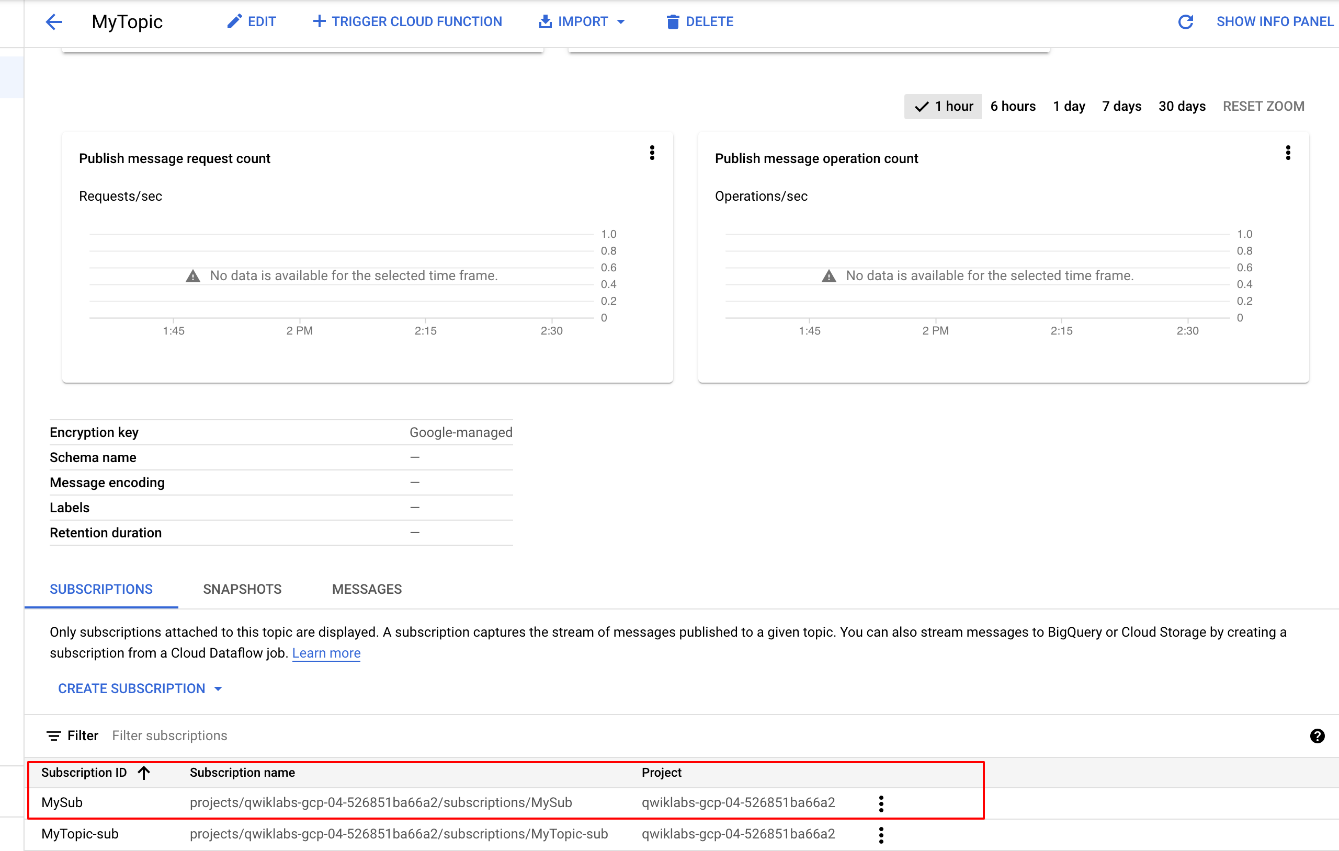Open the Learn more link
The height and width of the screenshot is (851, 1339).
[326, 653]
